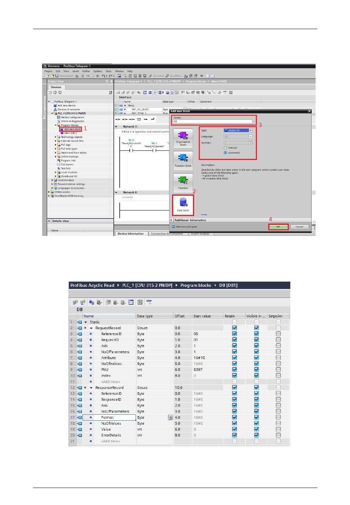
Task: Open the Options menu
Action: [x=98, y=71]
